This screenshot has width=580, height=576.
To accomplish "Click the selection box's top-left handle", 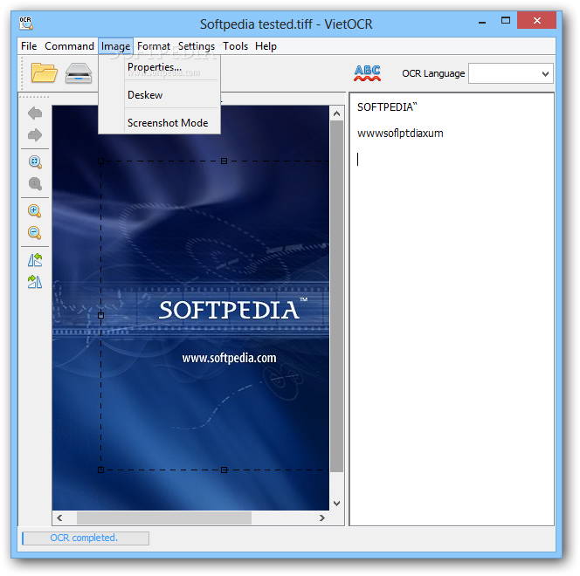I will point(101,161).
